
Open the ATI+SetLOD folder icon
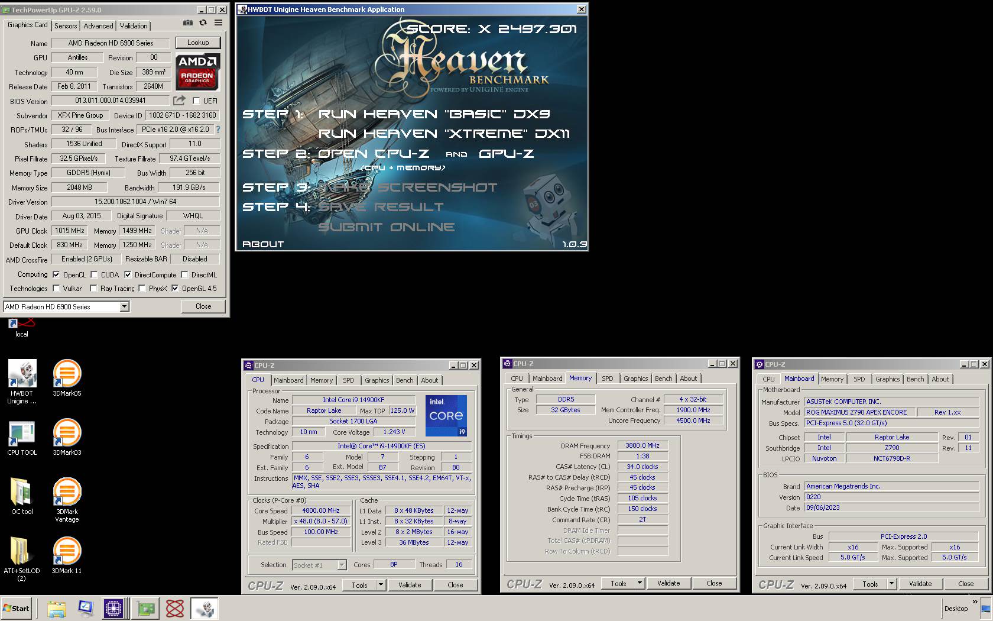[22, 559]
